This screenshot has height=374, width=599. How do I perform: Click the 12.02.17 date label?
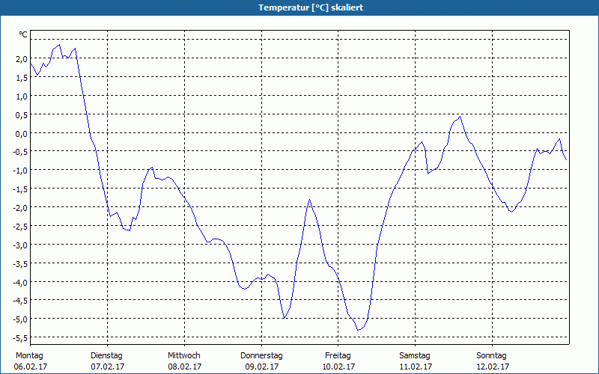point(493,367)
